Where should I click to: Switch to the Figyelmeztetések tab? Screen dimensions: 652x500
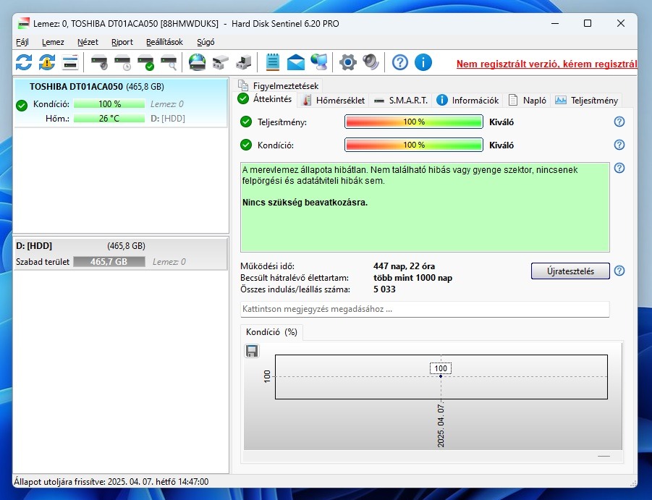(x=279, y=85)
